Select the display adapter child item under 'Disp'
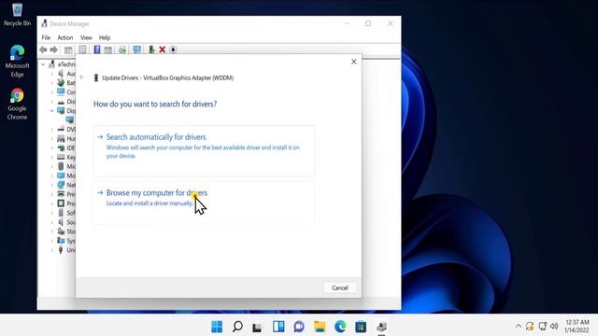The image size is (598, 336). pos(70,119)
